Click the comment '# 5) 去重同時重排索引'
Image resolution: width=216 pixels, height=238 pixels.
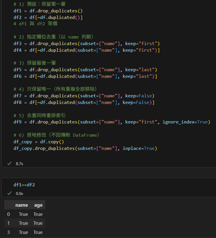39,115
